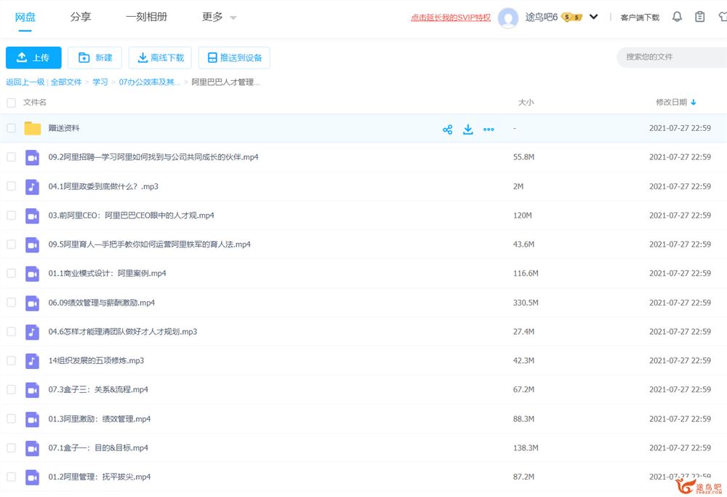The height and width of the screenshot is (497, 727).
Task: Click audio icon of 14组织发展的五项修炼.mp3
Action: tap(32, 361)
